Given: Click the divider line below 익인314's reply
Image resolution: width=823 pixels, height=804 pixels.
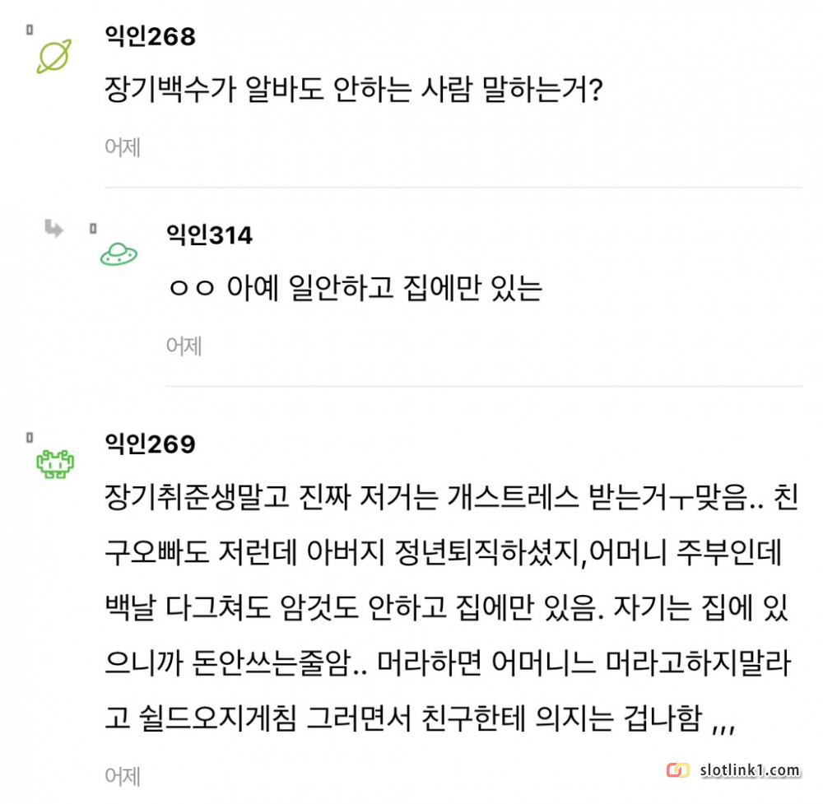Looking at the screenshot, I should (484, 386).
